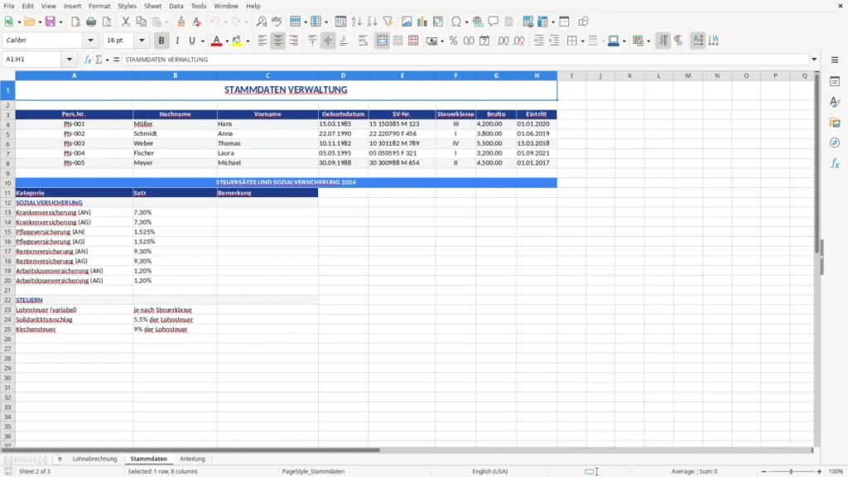The height and width of the screenshot is (477, 848).
Task: Format selection as percent
Action: (453, 41)
